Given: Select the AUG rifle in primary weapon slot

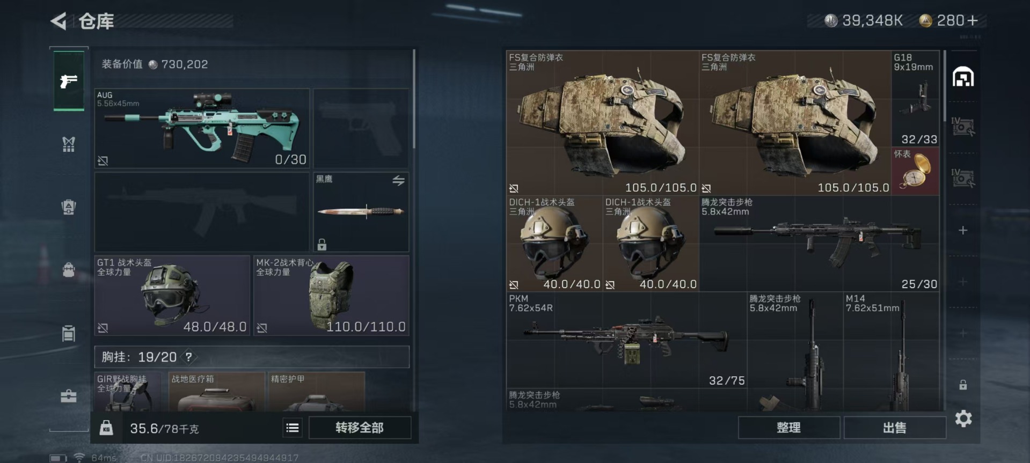Looking at the screenshot, I should (x=202, y=128).
